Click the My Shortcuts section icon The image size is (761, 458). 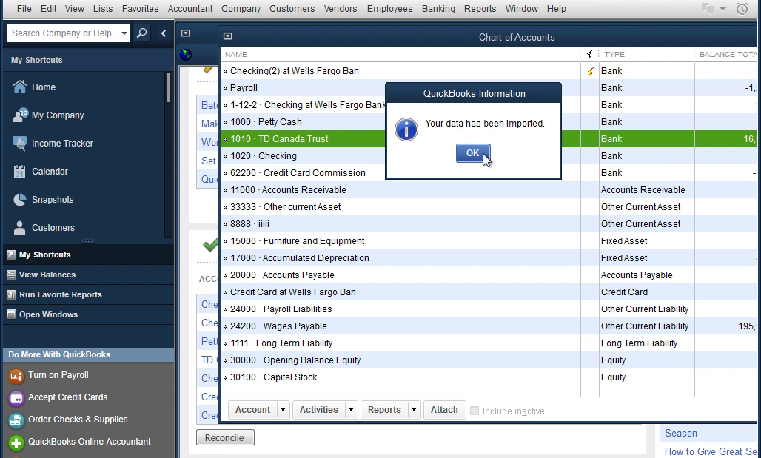pos(11,255)
